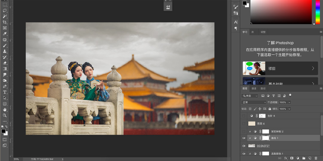Select the Zoom tool
The width and height of the screenshot is (323, 161).
[x=4, y=115]
